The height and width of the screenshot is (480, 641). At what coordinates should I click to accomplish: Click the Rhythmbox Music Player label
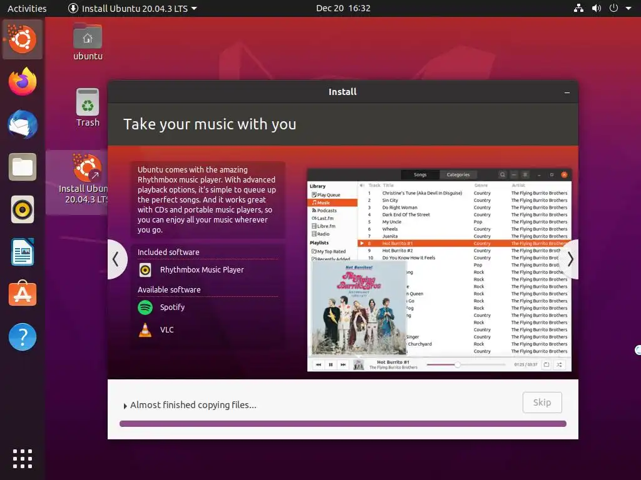pyautogui.click(x=202, y=270)
